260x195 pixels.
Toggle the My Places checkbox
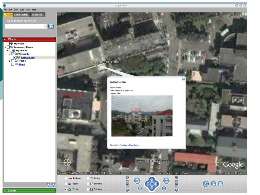8,43
